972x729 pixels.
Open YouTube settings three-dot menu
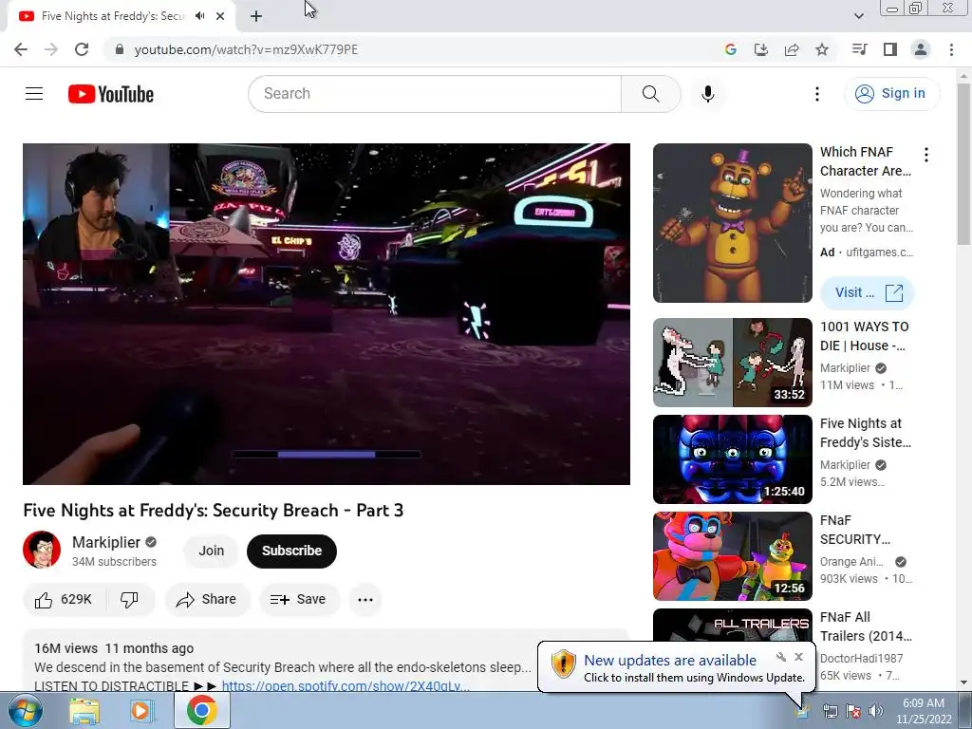[817, 94]
